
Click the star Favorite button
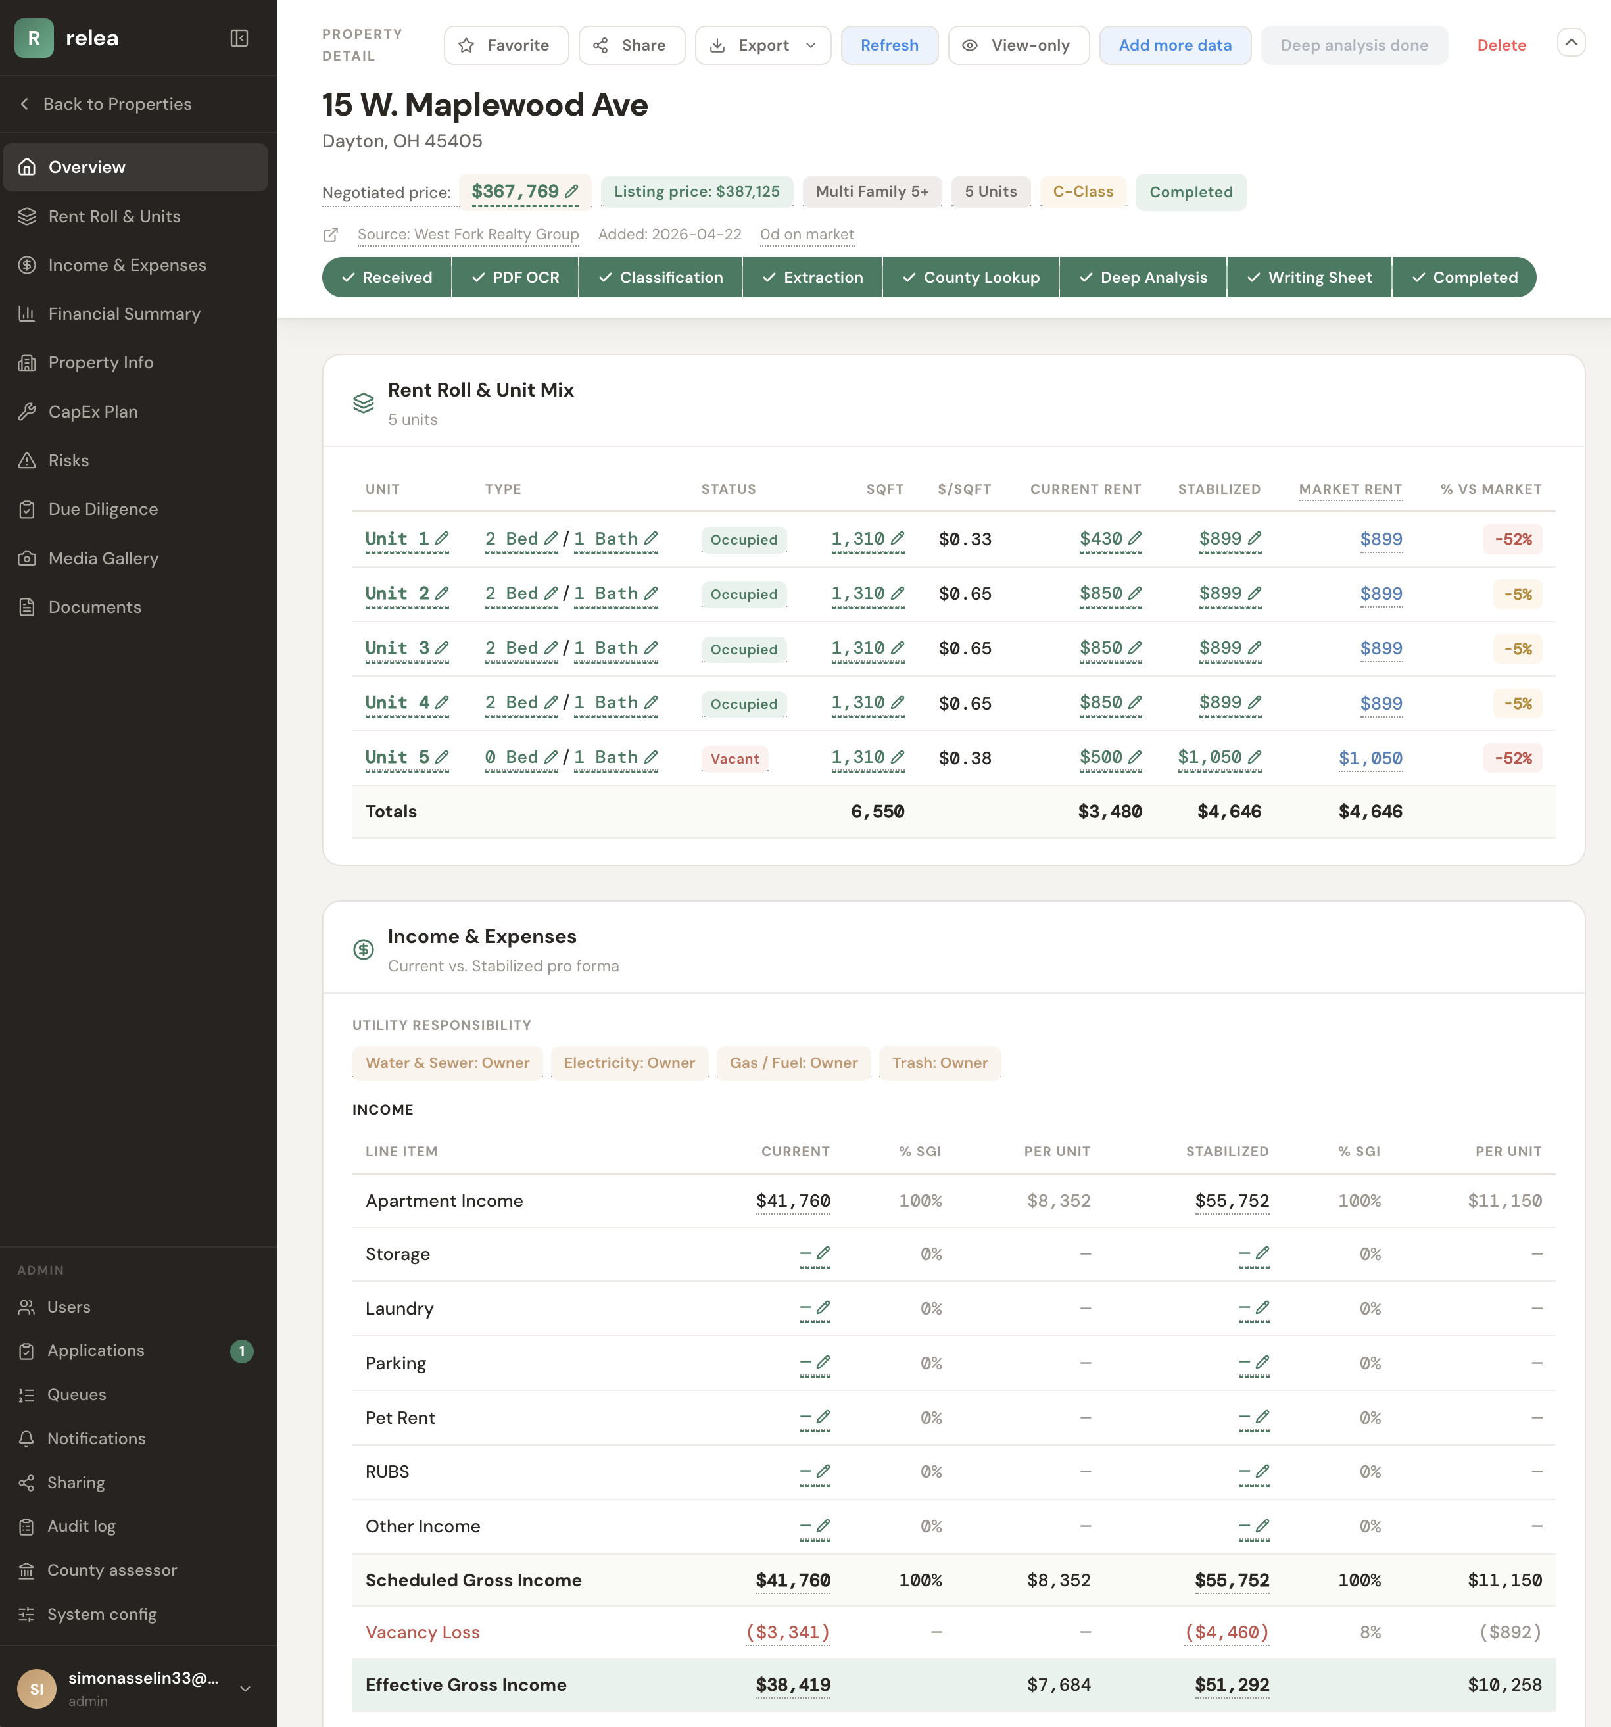[x=506, y=45]
